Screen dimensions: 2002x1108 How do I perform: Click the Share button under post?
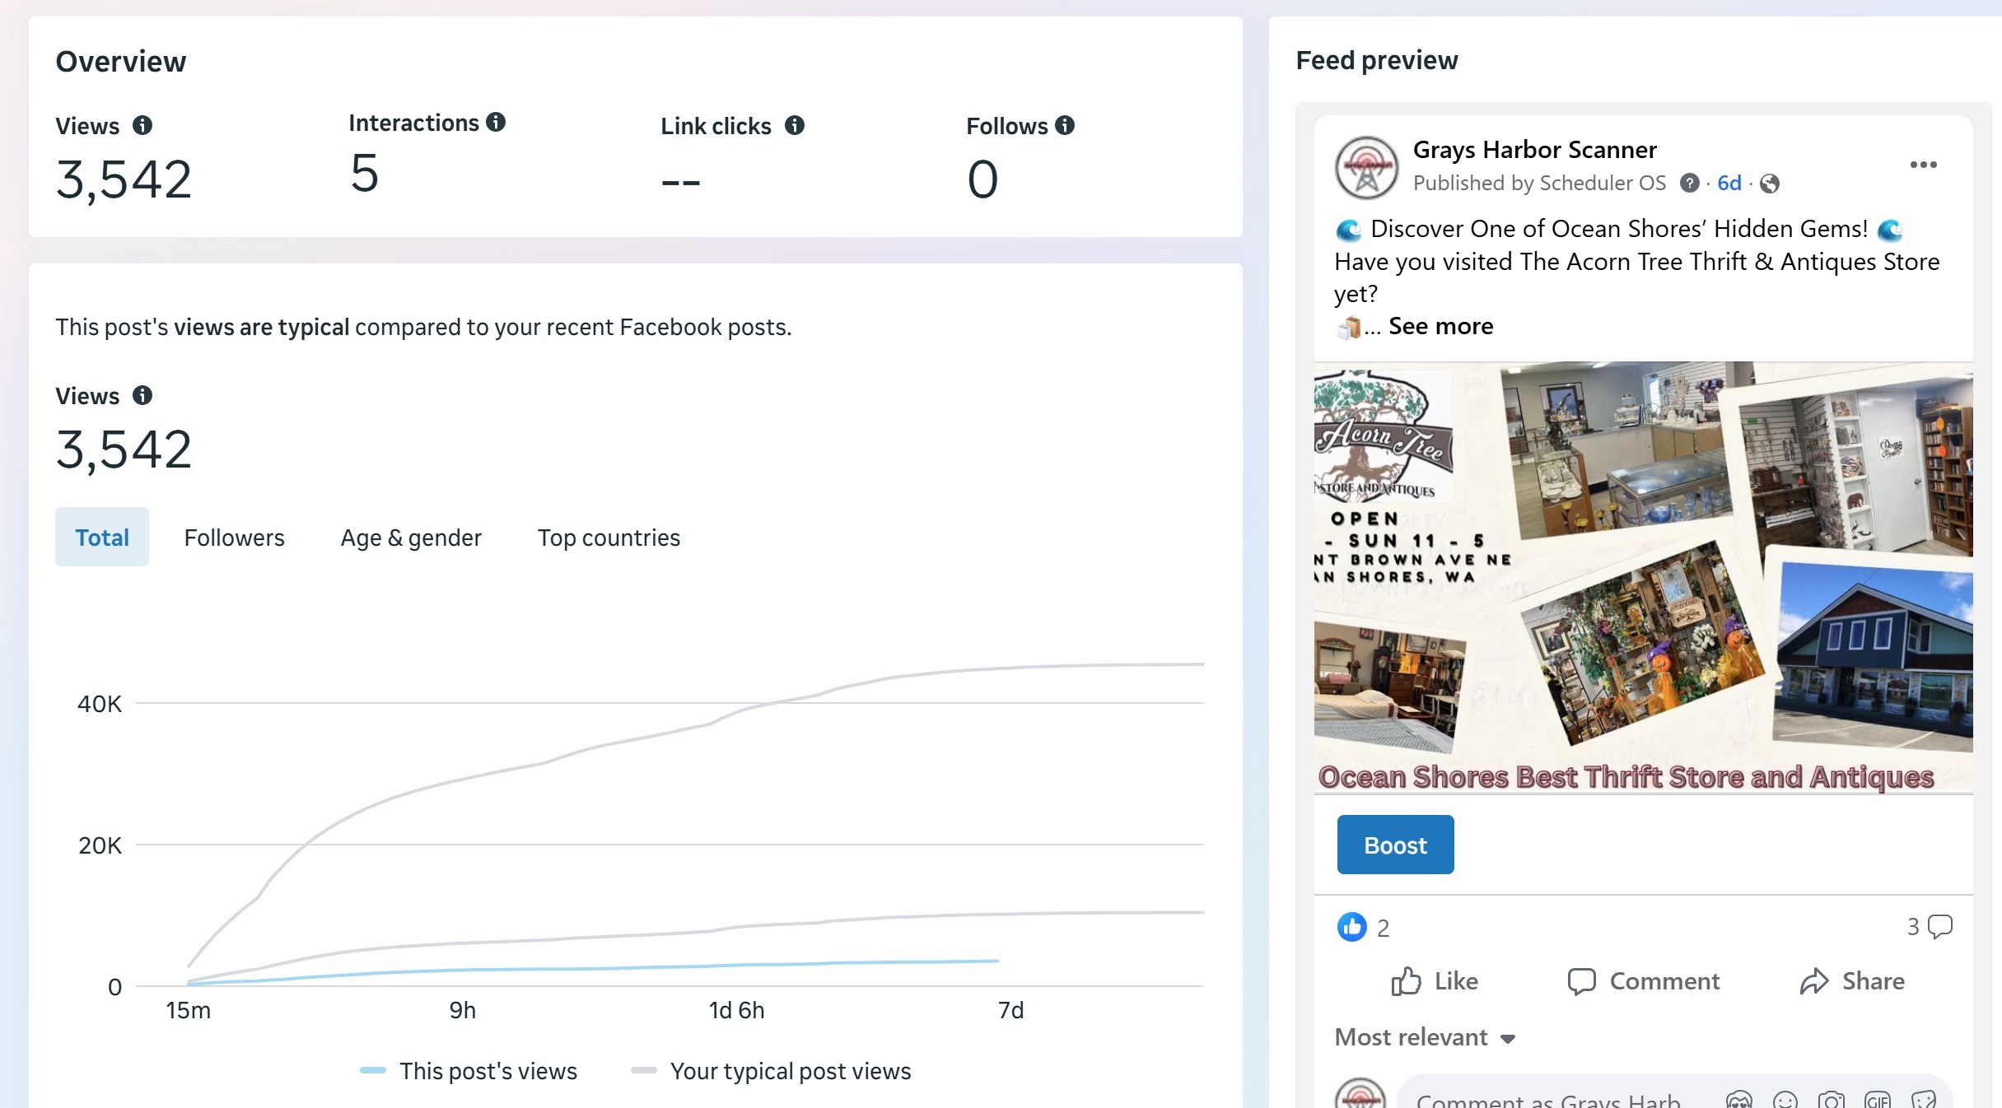tap(1852, 981)
